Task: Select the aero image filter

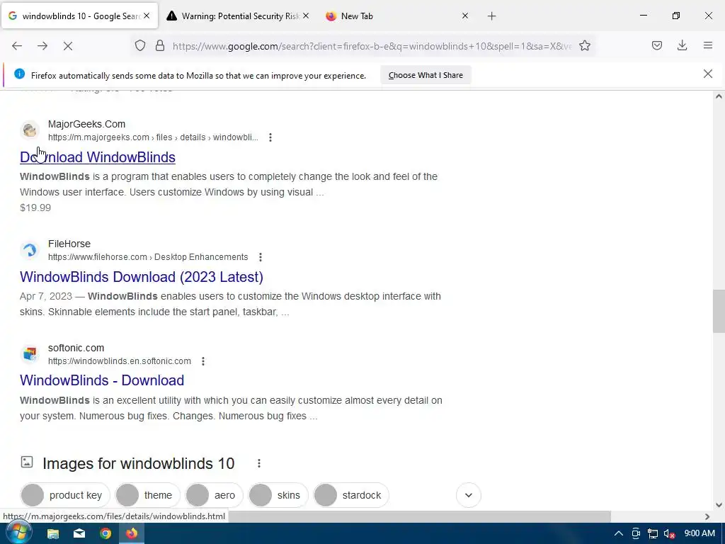Action: coord(214,495)
